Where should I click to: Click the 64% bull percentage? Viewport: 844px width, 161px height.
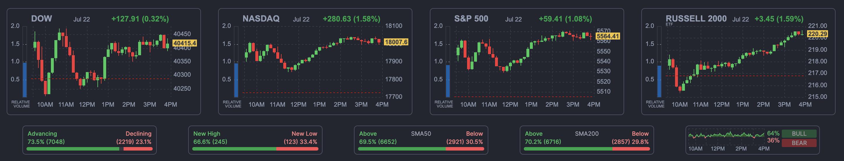[x=773, y=133]
